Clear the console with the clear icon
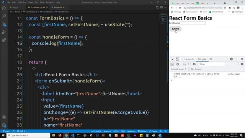 (x=178, y=64)
